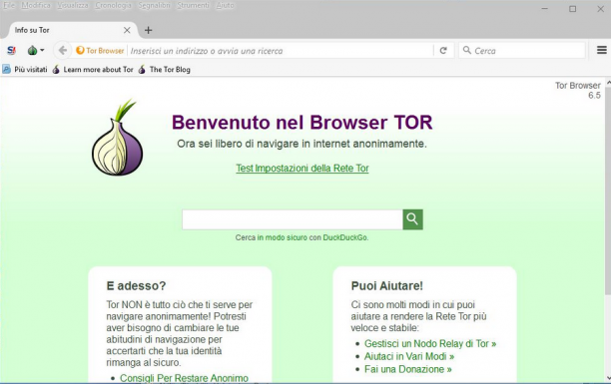The width and height of the screenshot is (611, 384).
Task: Open the Cronologia menu
Action: 113,5
